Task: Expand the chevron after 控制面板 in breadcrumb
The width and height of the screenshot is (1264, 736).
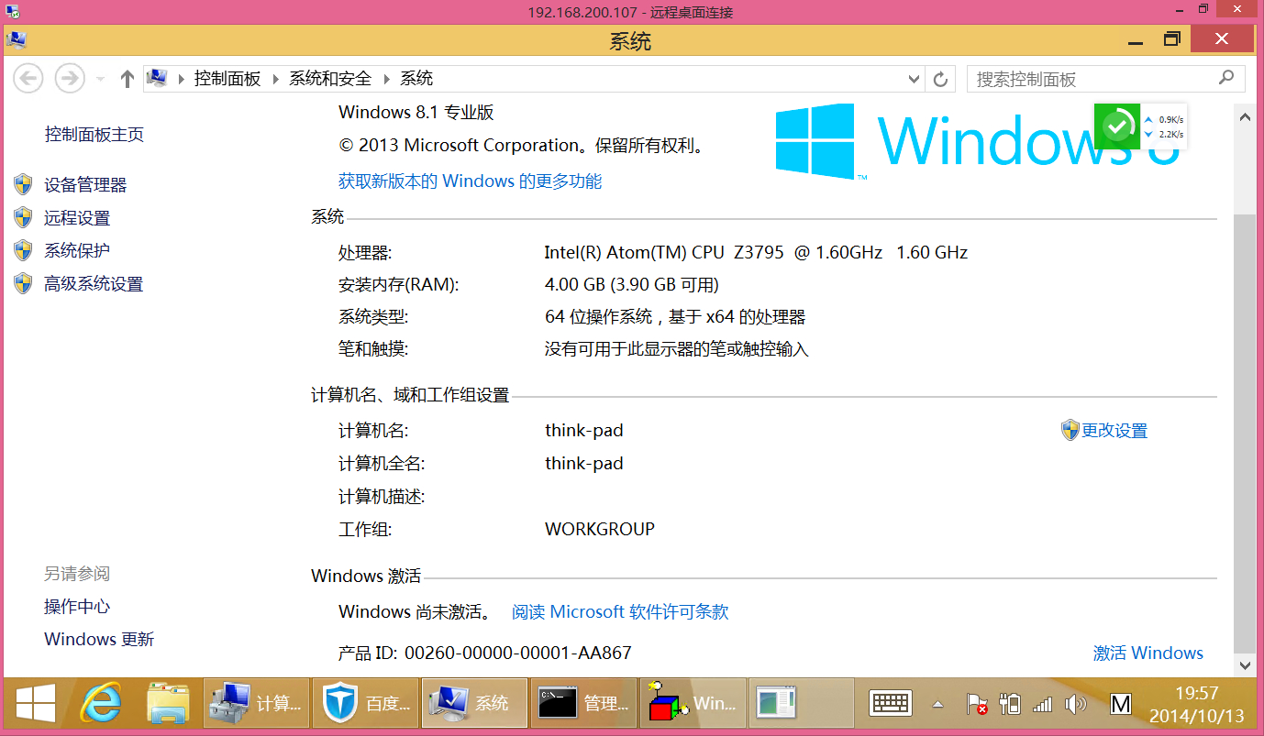Action: [275, 79]
